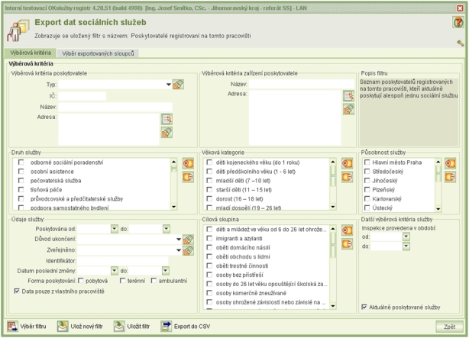Open Poskytována od date dropdown

(x=115, y=229)
